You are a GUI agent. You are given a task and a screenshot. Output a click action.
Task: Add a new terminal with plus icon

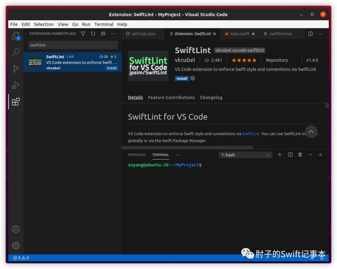point(280,155)
